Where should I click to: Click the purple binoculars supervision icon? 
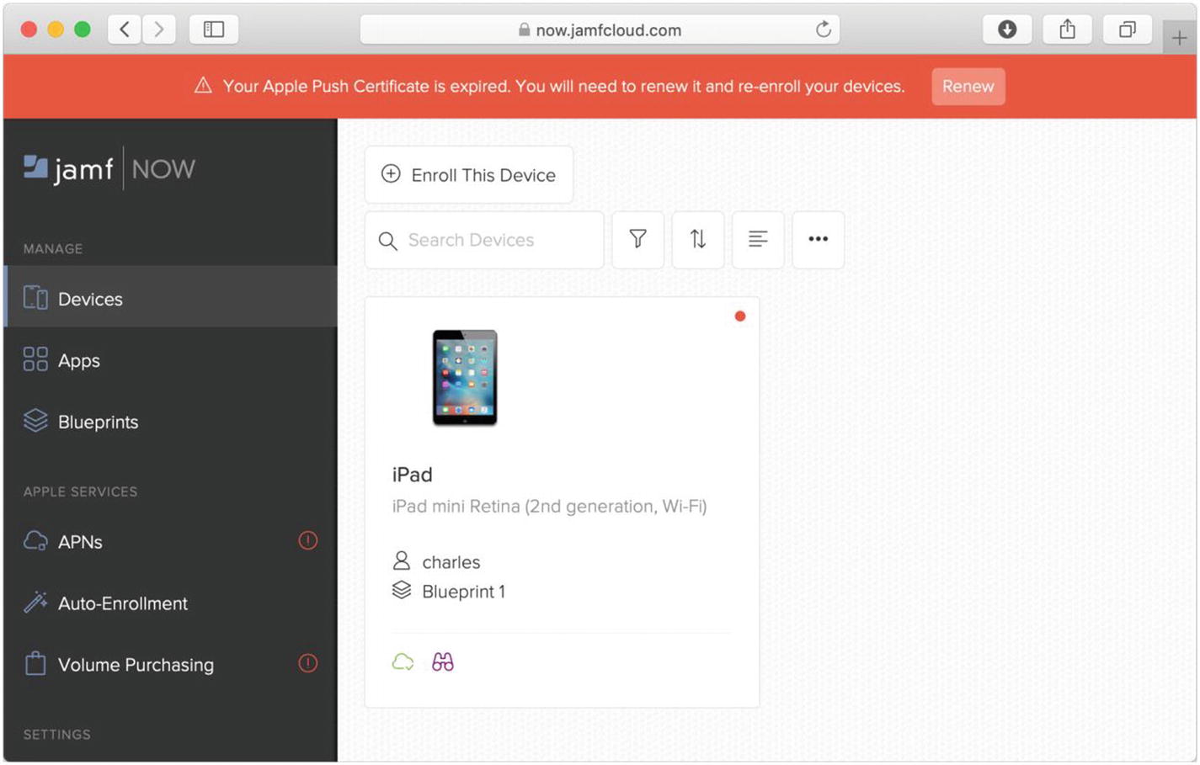point(443,662)
